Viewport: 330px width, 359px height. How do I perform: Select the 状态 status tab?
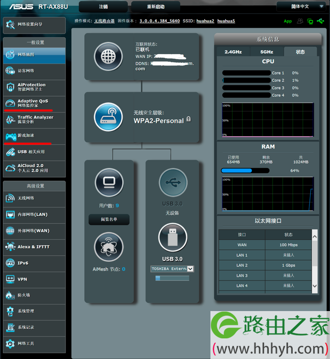coord(300,52)
